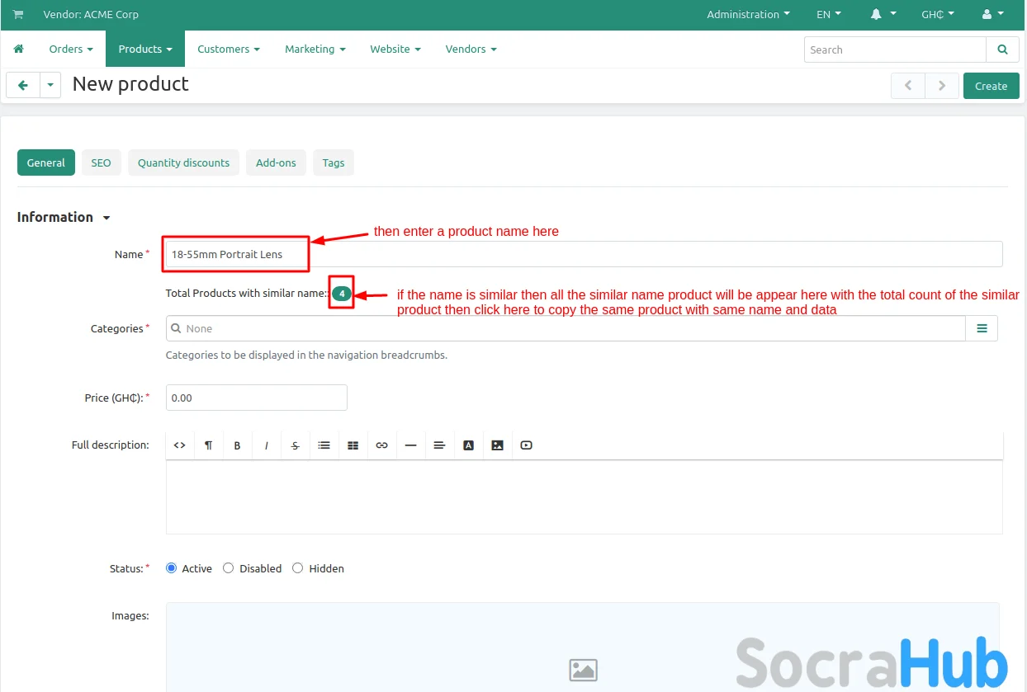
Task: Click in the top Search field
Action: click(895, 49)
